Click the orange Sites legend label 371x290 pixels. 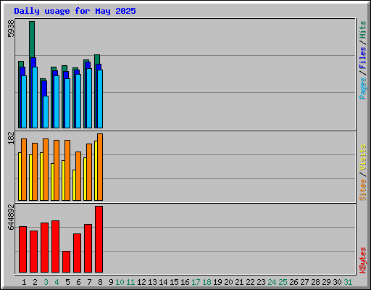(363, 190)
